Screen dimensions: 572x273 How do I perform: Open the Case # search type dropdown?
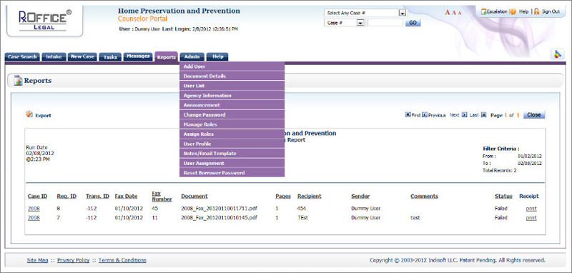click(345, 23)
